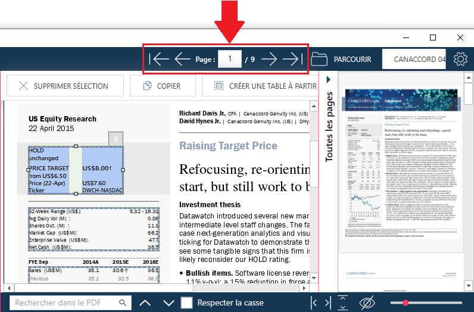Click thumbnail panel scrollbar down arrow
This screenshot has height=312, width=474.
click(x=468, y=285)
